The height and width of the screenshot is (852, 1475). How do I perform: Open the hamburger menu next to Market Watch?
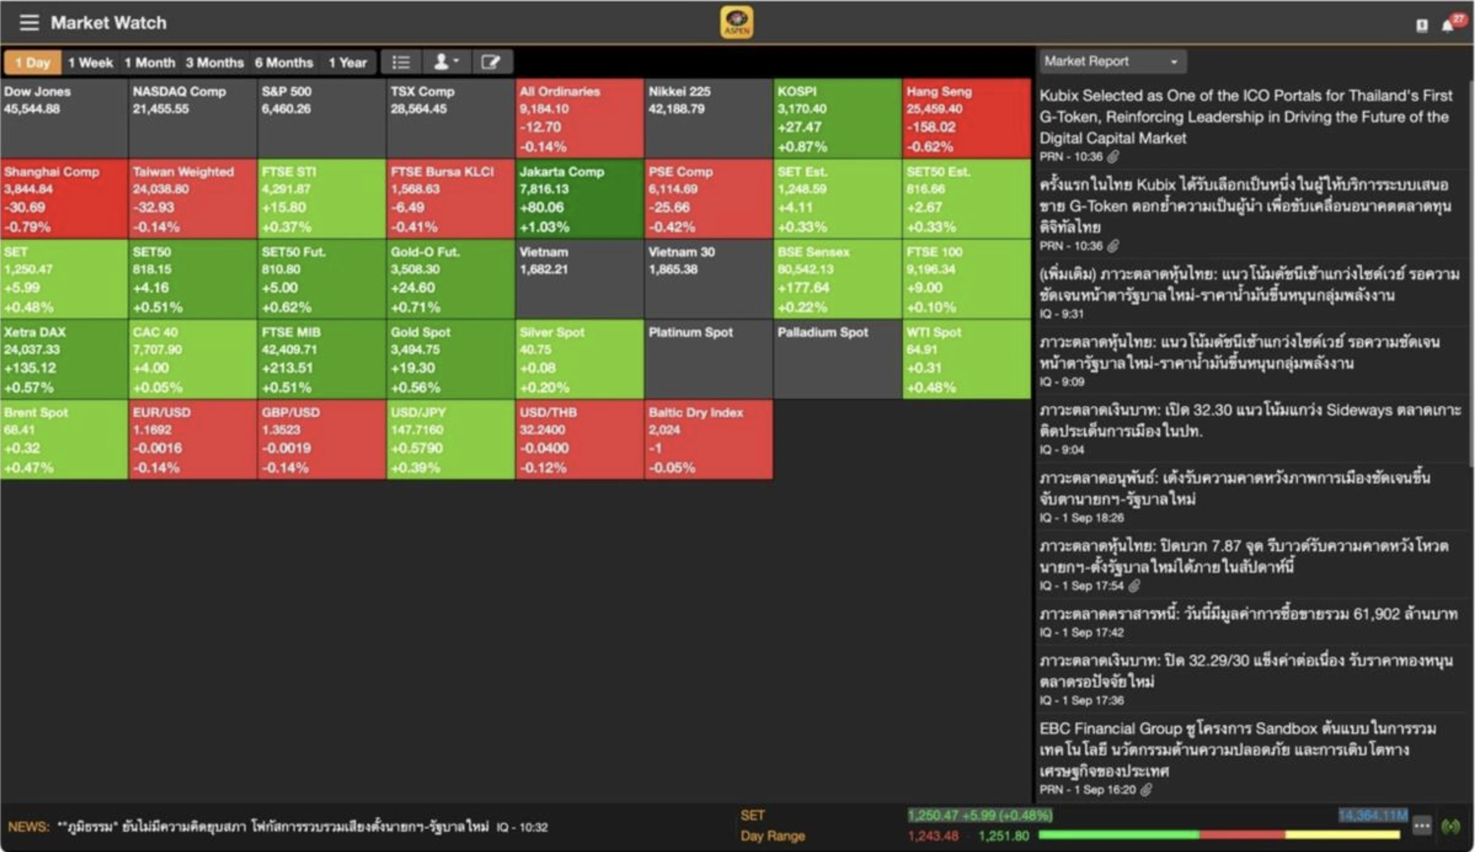(29, 23)
